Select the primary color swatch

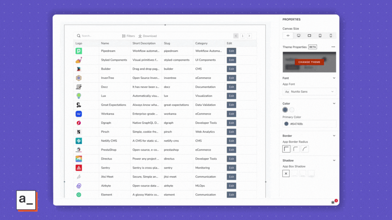[x=285, y=110]
